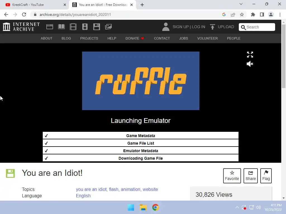Open the 'flash' topic link

(114, 189)
